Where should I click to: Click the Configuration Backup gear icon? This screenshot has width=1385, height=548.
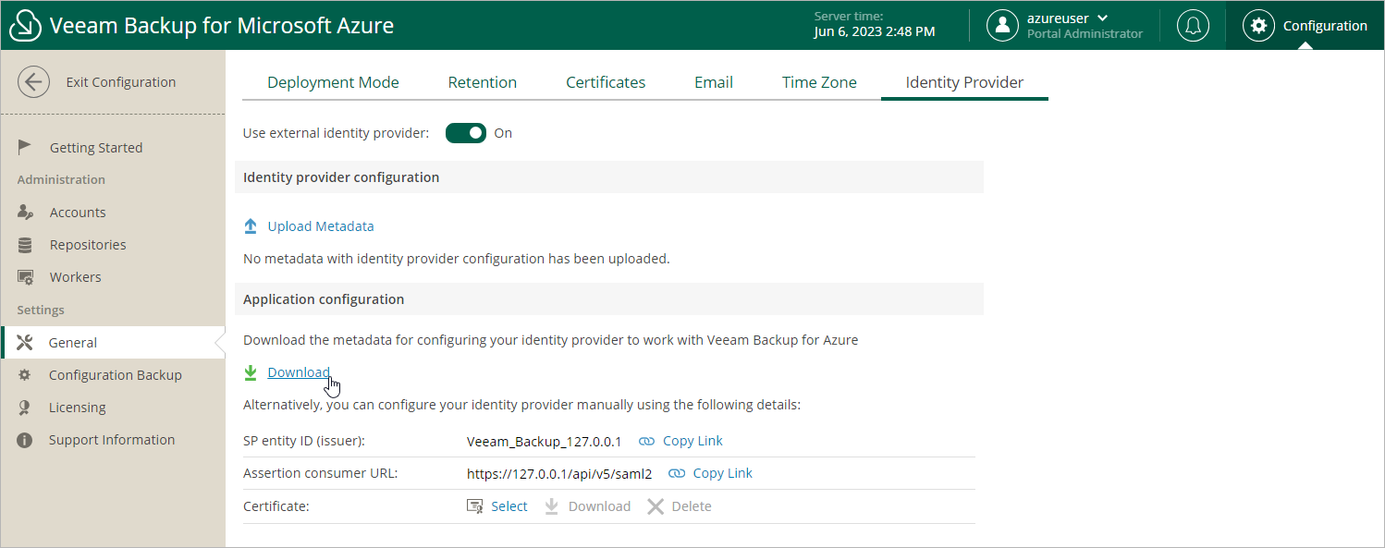(x=25, y=375)
